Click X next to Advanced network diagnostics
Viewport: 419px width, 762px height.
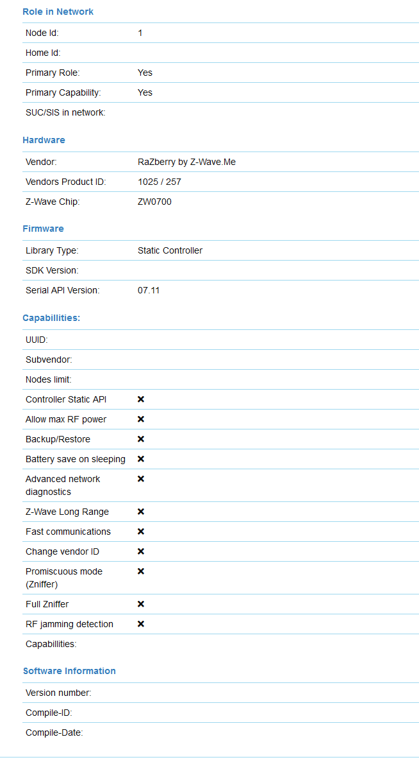click(141, 479)
